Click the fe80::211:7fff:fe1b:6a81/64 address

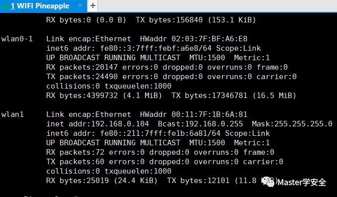pos(161,133)
